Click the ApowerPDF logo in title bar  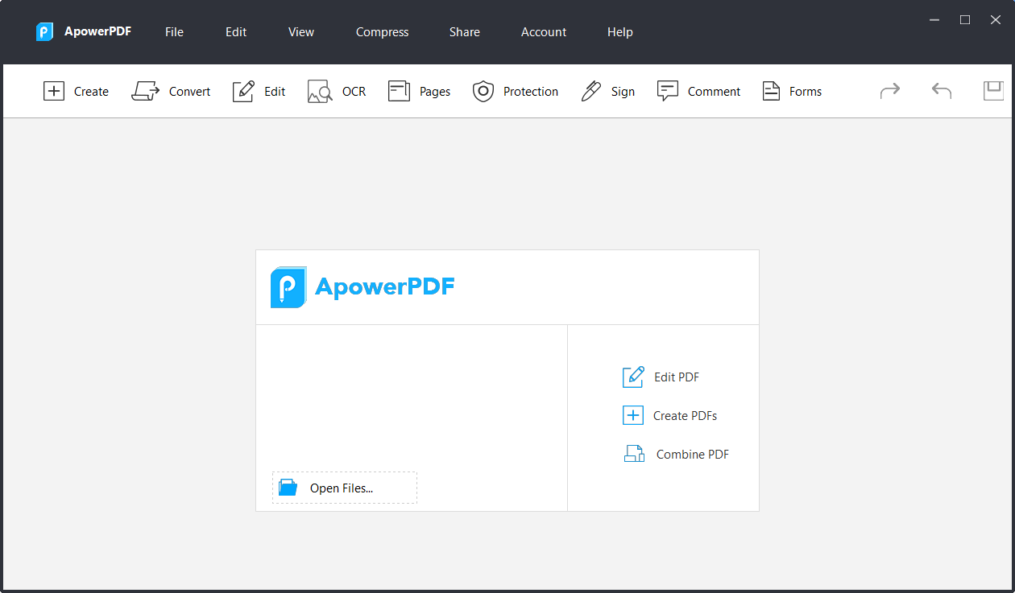click(x=44, y=32)
